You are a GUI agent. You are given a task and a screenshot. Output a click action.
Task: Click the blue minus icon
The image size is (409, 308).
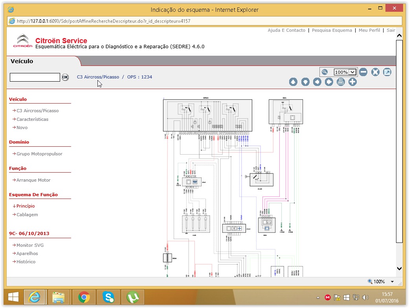pos(363,72)
